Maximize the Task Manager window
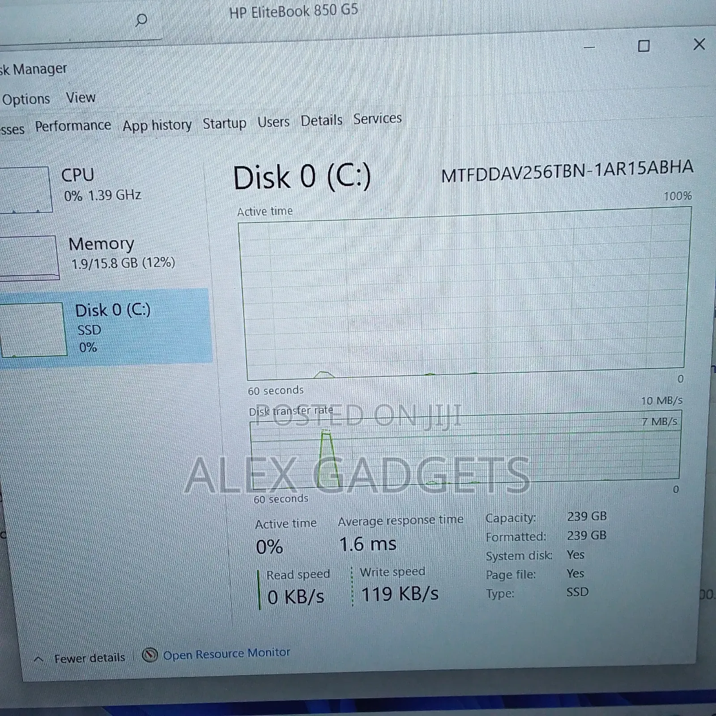 coord(644,46)
